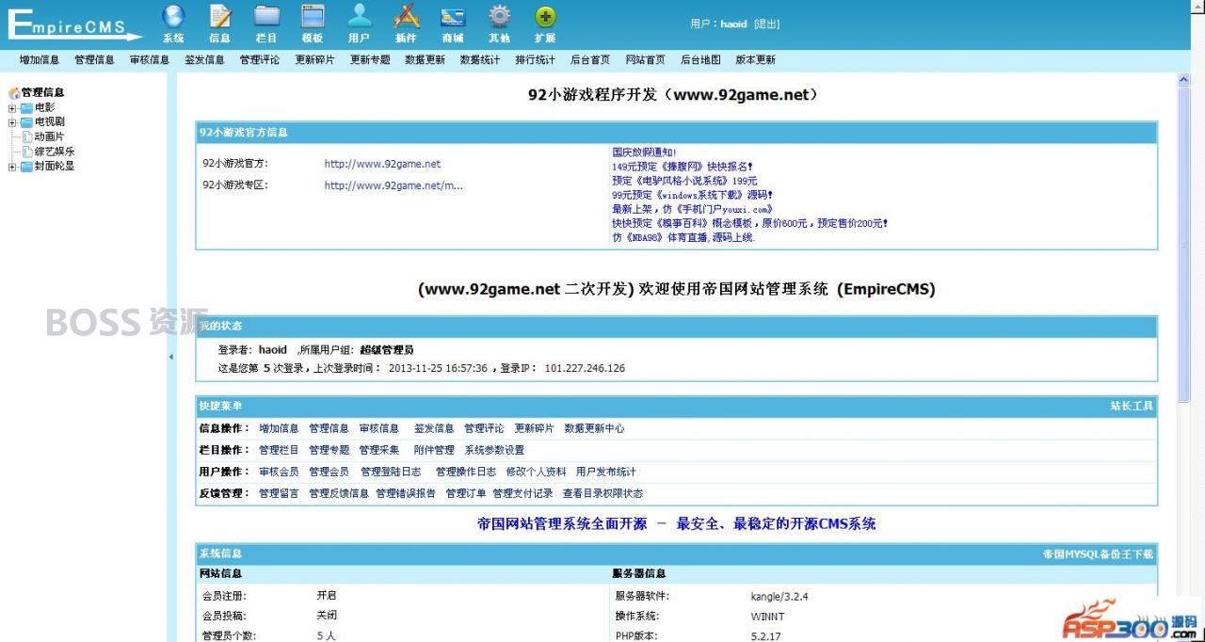Click 管理留言 in the quick menu
This screenshot has width=1205, height=642.
(279, 493)
